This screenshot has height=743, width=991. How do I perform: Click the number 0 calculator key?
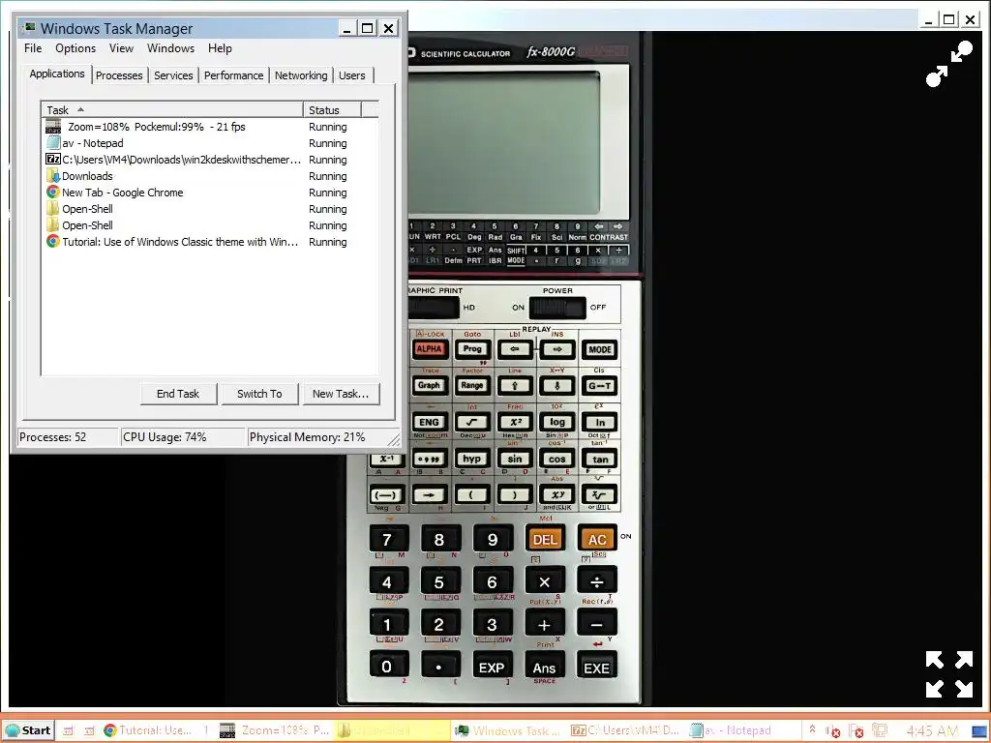coord(387,667)
